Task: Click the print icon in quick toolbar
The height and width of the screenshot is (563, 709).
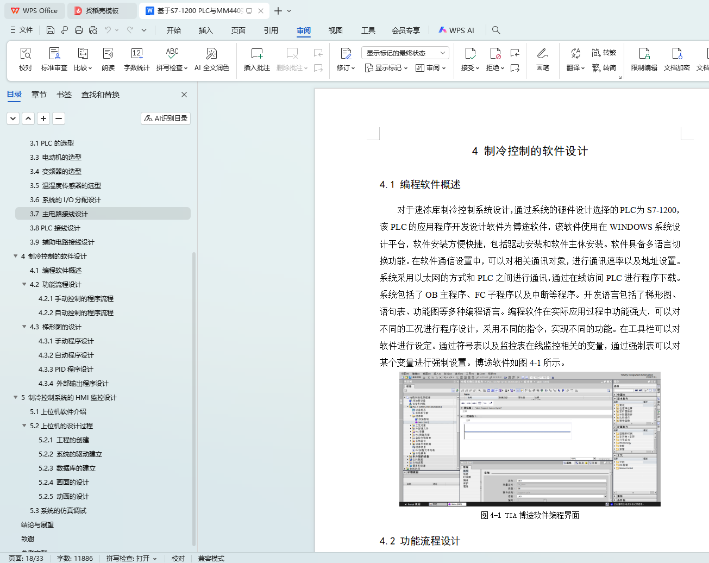Action: [x=79, y=30]
